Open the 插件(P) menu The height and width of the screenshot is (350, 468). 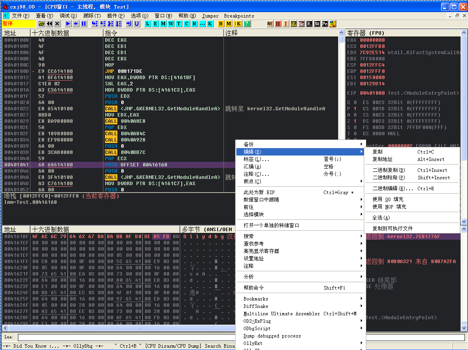point(116,16)
